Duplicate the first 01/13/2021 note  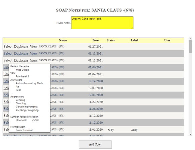point(21,53)
